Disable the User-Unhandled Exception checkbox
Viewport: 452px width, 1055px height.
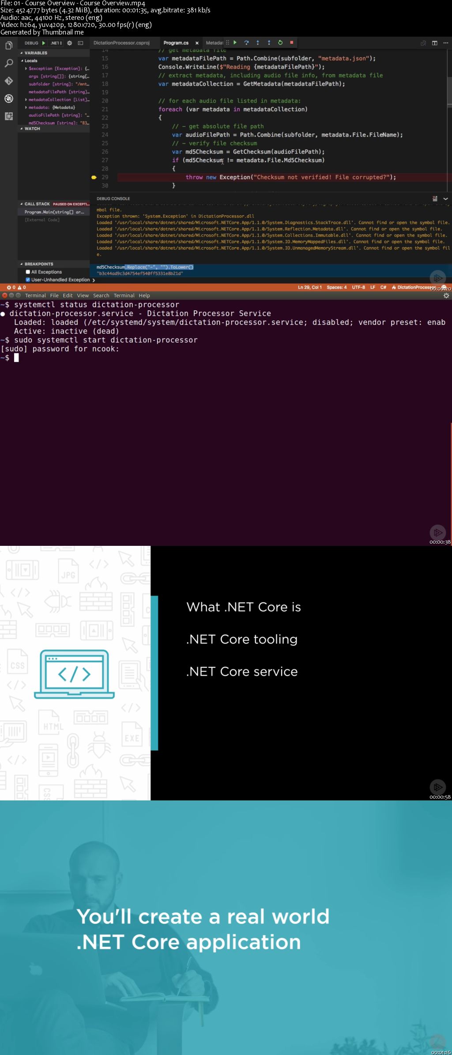(28, 280)
